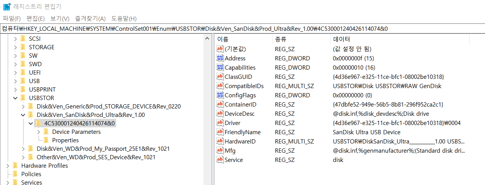This screenshot has width=485, height=185.
Task: Select the SWD tree key
Action: click(x=35, y=64)
